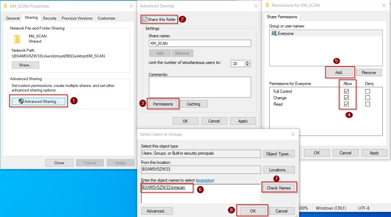
Task: Click the shielded Advanced Sharing button
Action: (x=38, y=101)
